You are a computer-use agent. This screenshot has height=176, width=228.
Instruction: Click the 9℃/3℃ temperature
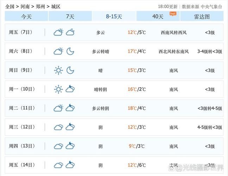click(137, 146)
